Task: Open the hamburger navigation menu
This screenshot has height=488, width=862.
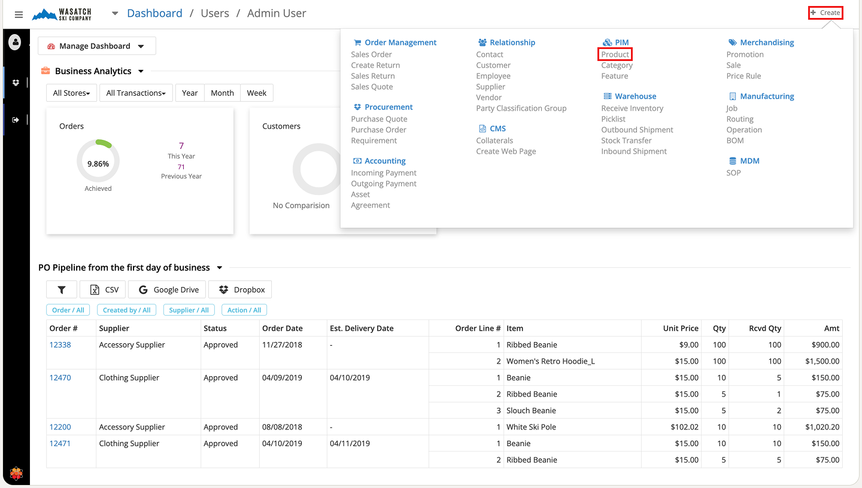Action: click(19, 14)
